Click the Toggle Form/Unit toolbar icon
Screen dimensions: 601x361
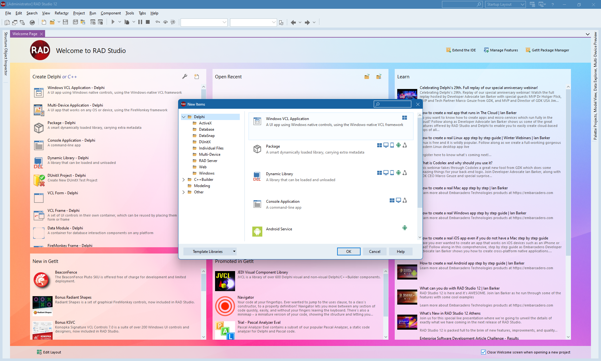click(22, 22)
